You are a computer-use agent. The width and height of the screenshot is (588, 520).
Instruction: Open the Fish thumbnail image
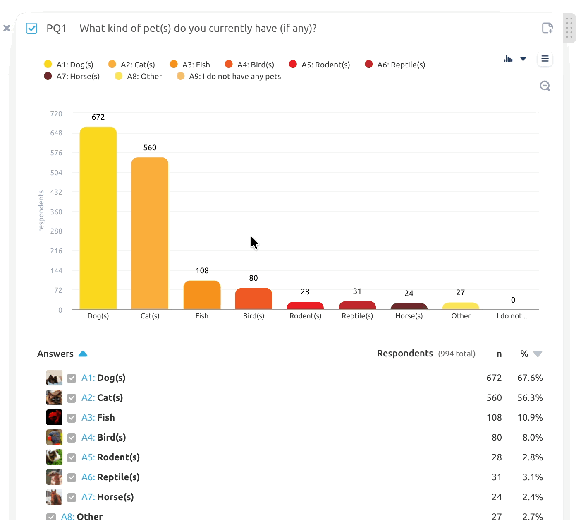pos(54,417)
